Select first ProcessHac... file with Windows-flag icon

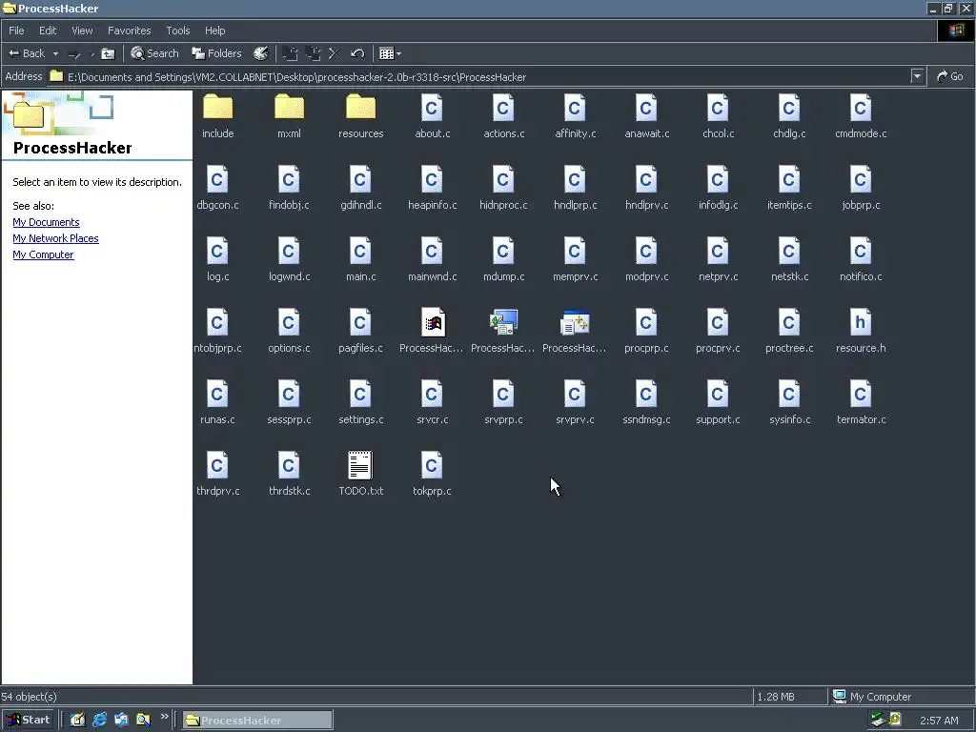click(433, 322)
